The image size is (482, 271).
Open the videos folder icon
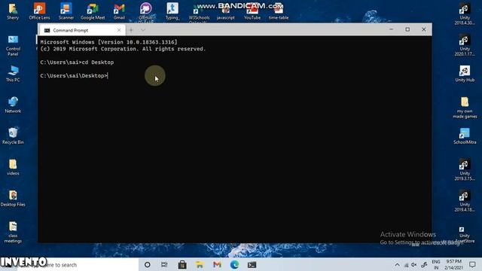point(13,167)
